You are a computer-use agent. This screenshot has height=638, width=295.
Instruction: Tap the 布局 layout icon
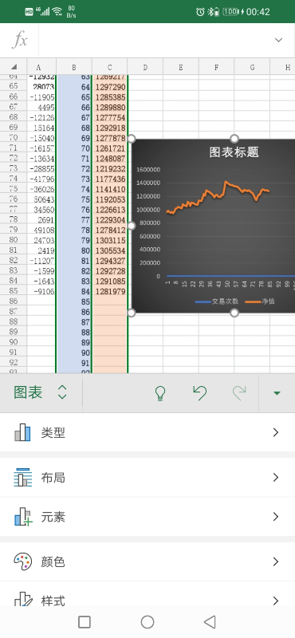22,477
